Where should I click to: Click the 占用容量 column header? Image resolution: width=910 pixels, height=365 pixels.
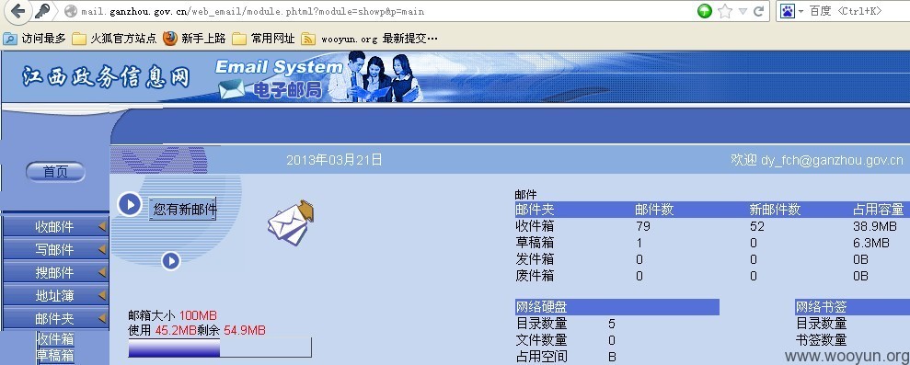coord(878,210)
